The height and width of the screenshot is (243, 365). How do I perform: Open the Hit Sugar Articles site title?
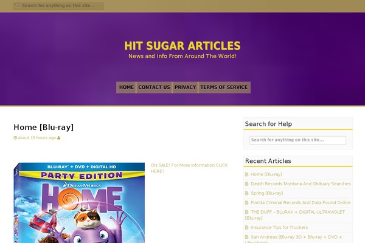click(182, 46)
